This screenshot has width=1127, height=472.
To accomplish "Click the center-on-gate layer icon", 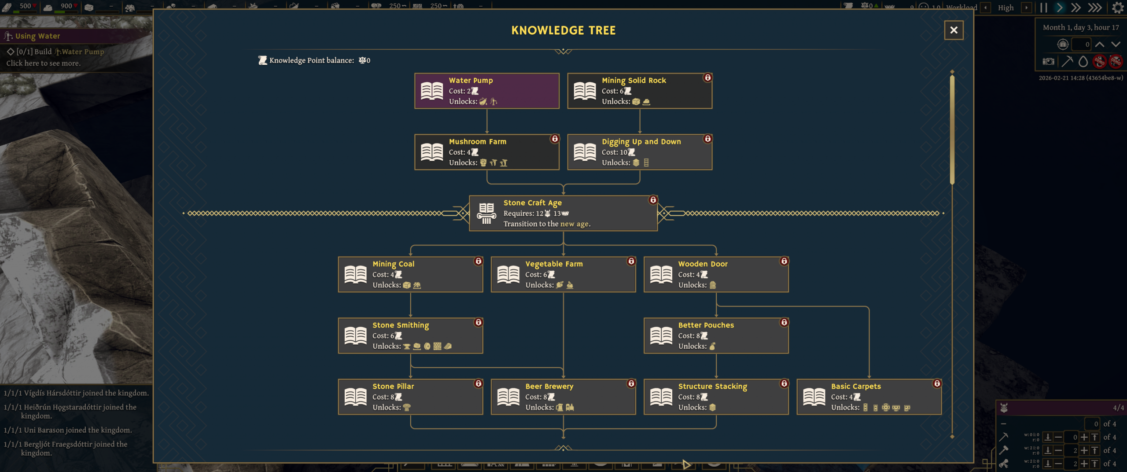I will pyautogui.click(x=1063, y=44).
